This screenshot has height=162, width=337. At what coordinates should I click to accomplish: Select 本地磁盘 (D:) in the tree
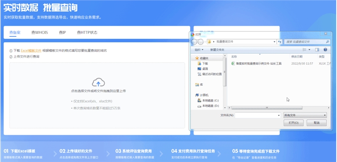tap(208, 106)
